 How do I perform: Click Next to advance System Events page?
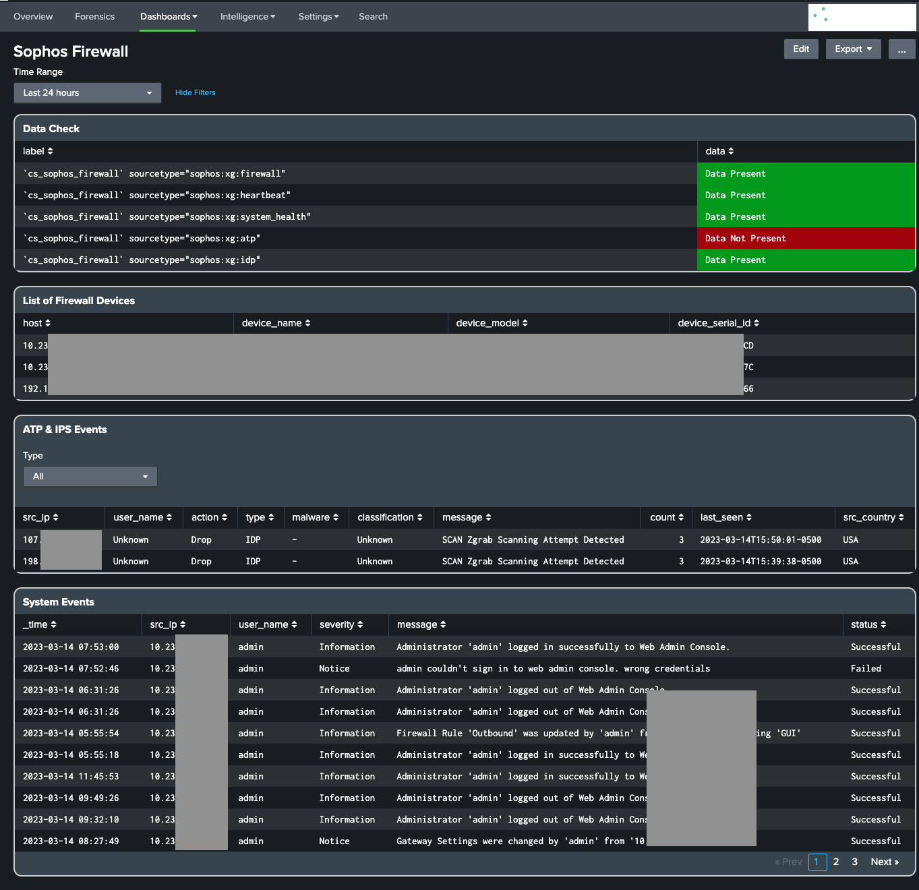tap(885, 862)
